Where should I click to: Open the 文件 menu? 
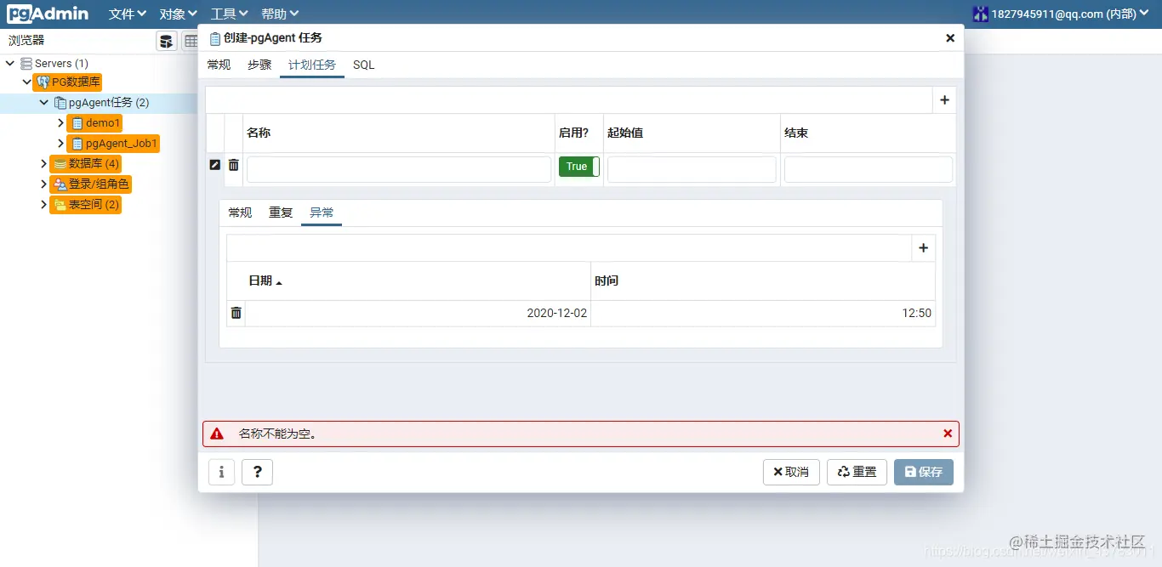click(128, 14)
